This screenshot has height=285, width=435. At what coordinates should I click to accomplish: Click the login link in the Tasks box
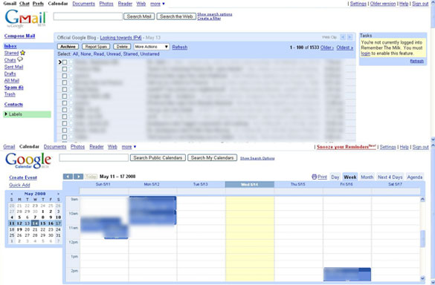tap(365, 53)
